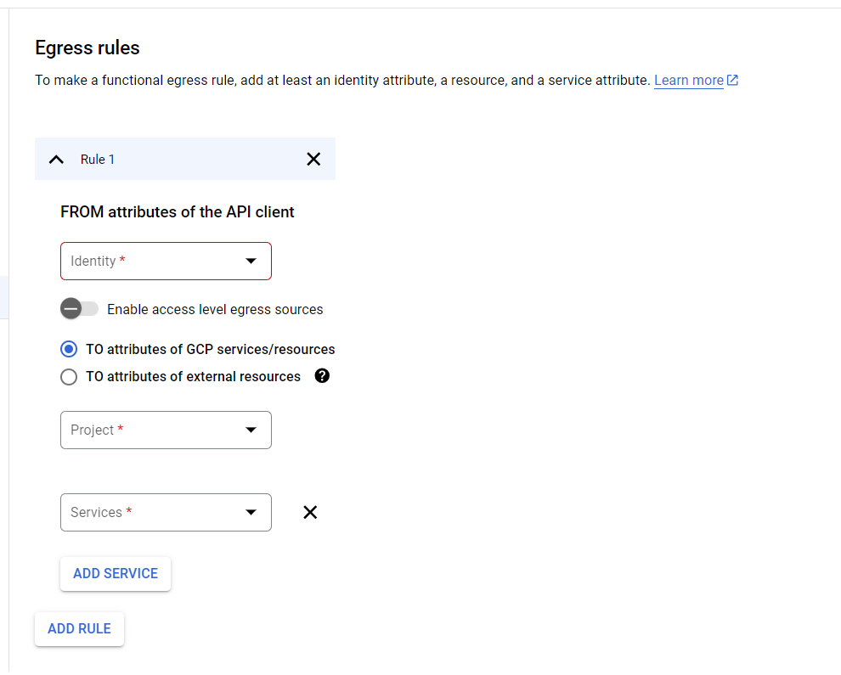Image resolution: width=841 pixels, height=675 pixels.
Task: Select TO attributes of GCP services/resources
Action: [69, 349]
